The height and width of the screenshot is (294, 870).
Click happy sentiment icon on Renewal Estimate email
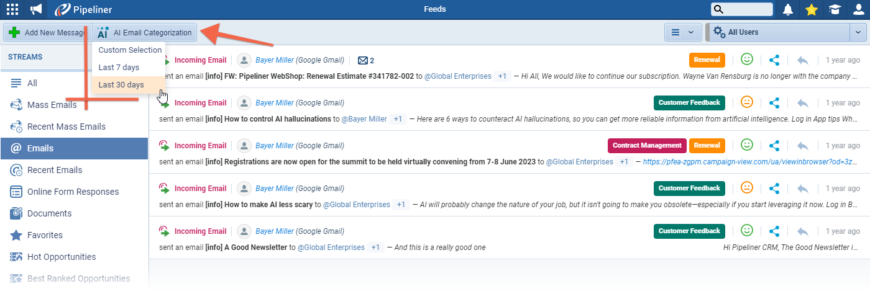pos(747,60)
